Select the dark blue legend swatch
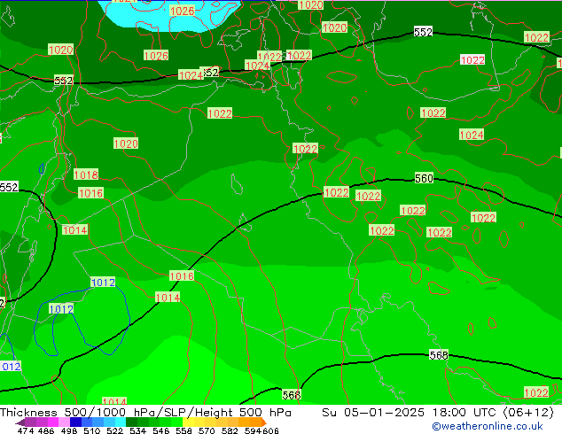 [x=75, y=422]
